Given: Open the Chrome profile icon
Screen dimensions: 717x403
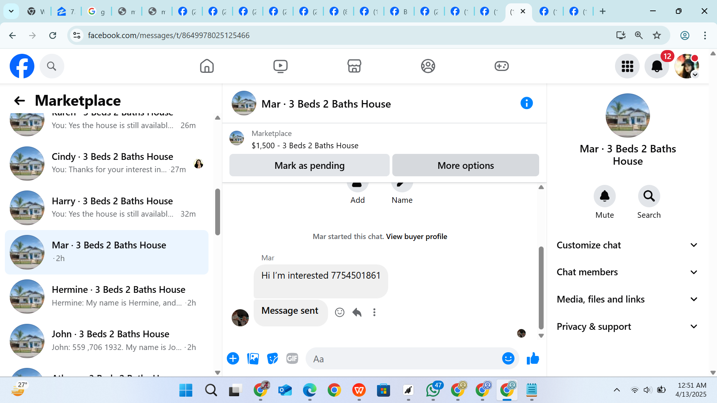Looking at the screenshot, I should coord(684,35).
